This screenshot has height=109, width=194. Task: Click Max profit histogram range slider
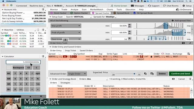(166, 26)
